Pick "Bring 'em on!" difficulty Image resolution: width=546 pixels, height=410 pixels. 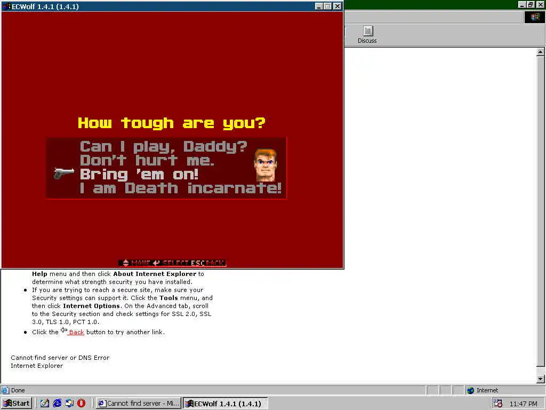[x=139, y=175]
